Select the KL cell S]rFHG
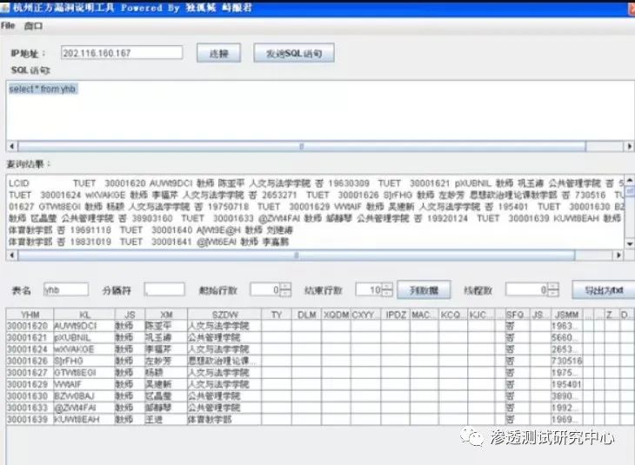 coord(84,361)
